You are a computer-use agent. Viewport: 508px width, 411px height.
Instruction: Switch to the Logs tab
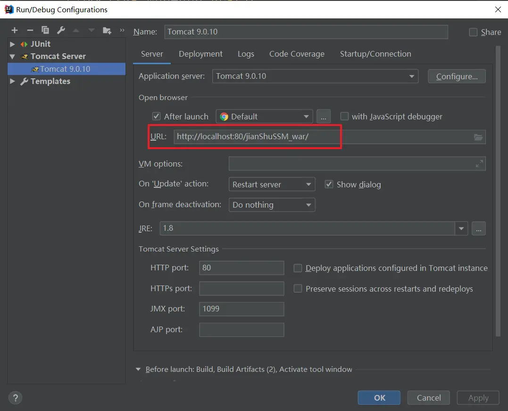pos(246,54)
